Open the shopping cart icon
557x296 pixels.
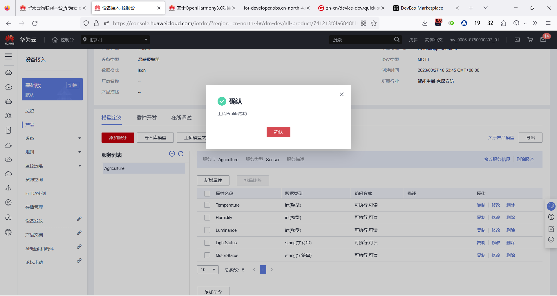point(530,40)
